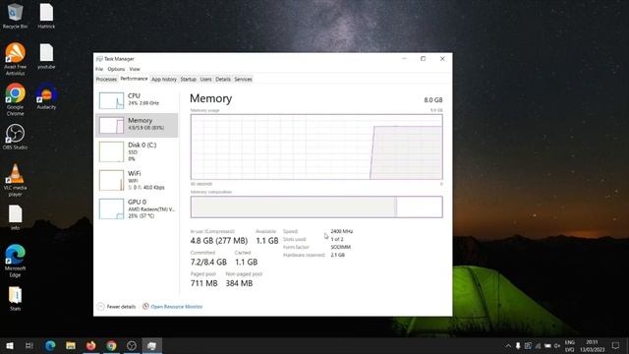Maximize the Task Manager window
629x354 pixels.
coord(423,59)
